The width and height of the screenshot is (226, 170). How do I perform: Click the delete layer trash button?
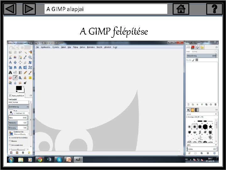[215, 105]
